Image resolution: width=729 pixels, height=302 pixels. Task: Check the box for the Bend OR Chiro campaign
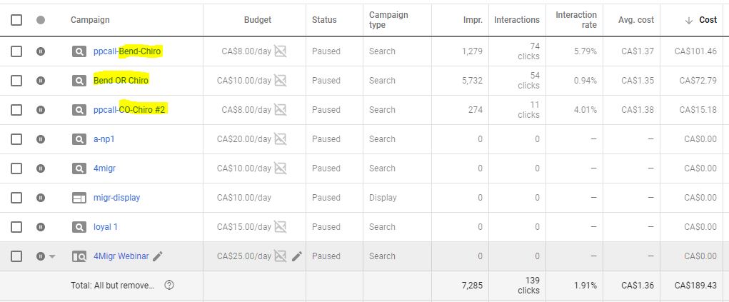click(x=16, y=81)
